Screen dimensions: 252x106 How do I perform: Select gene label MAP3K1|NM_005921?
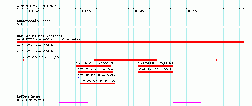pyautogui.click(x=31, y=100)
